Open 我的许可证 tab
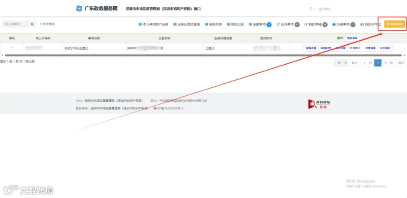 click(x=370, y=24)
